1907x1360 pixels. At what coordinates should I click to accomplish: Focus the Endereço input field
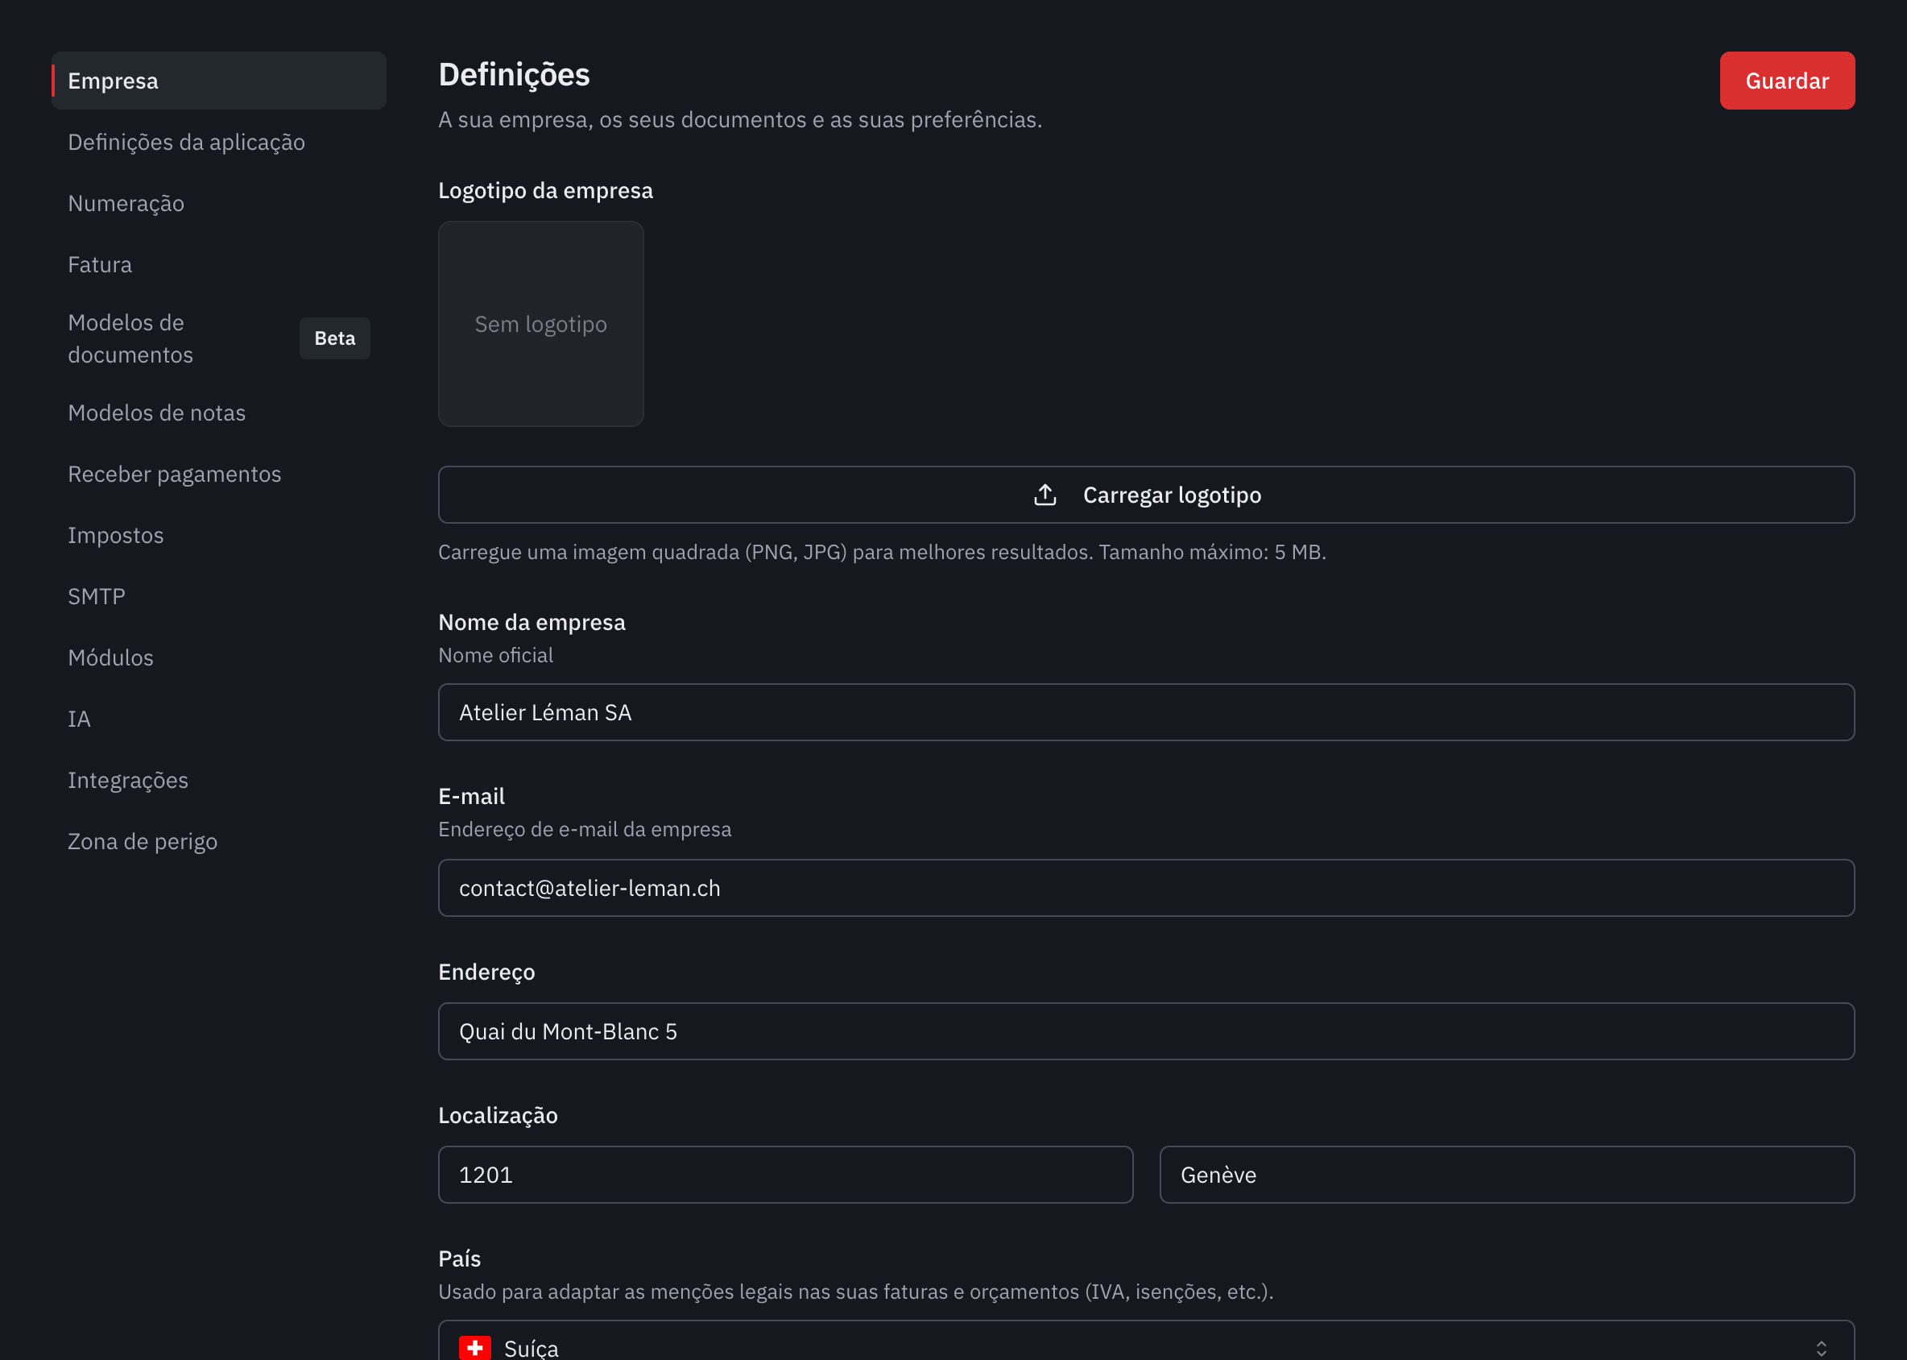pyautogui.click(x=1146, y=1031)
